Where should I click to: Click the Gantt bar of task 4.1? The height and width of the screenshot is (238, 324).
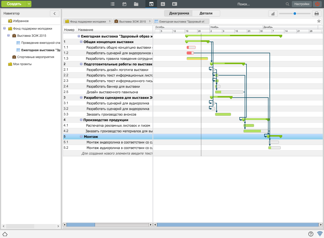coord(249,125)
